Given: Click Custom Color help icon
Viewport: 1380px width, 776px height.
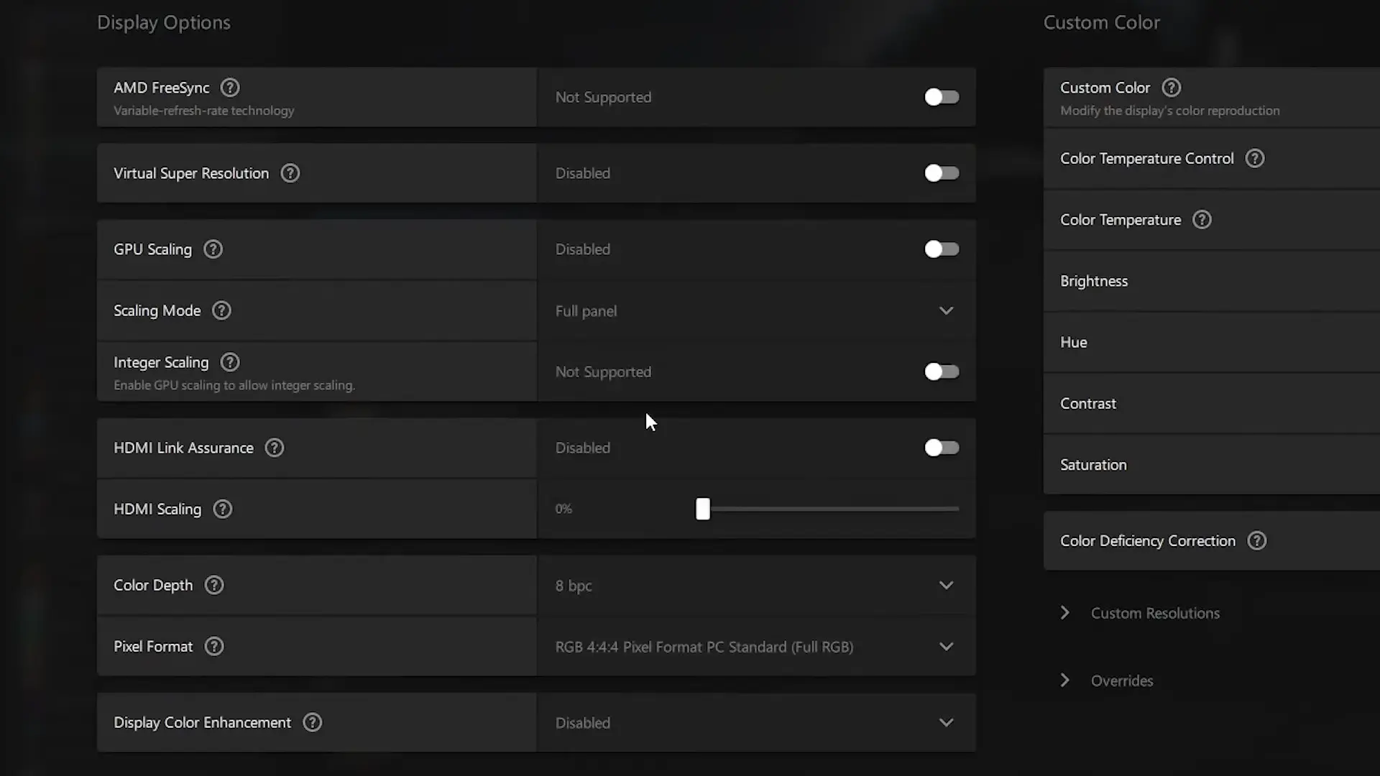Looking at the screenshot, I should coord(1172,88).
